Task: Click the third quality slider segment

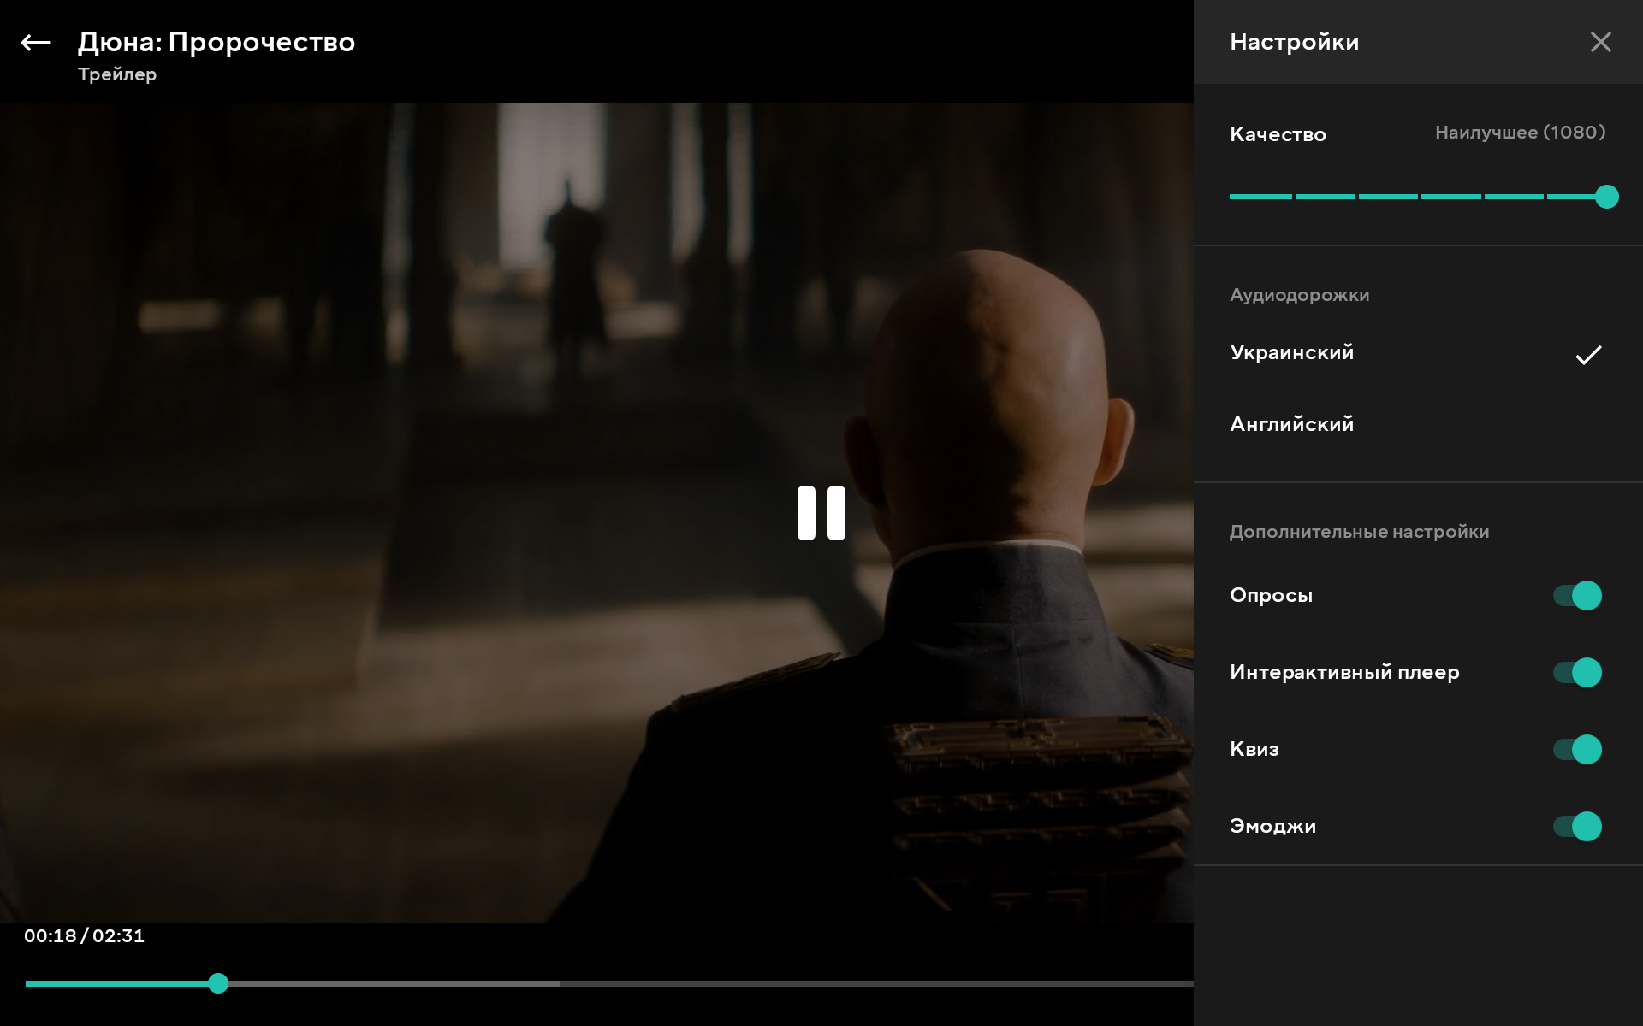Action: pos(1388,198)
